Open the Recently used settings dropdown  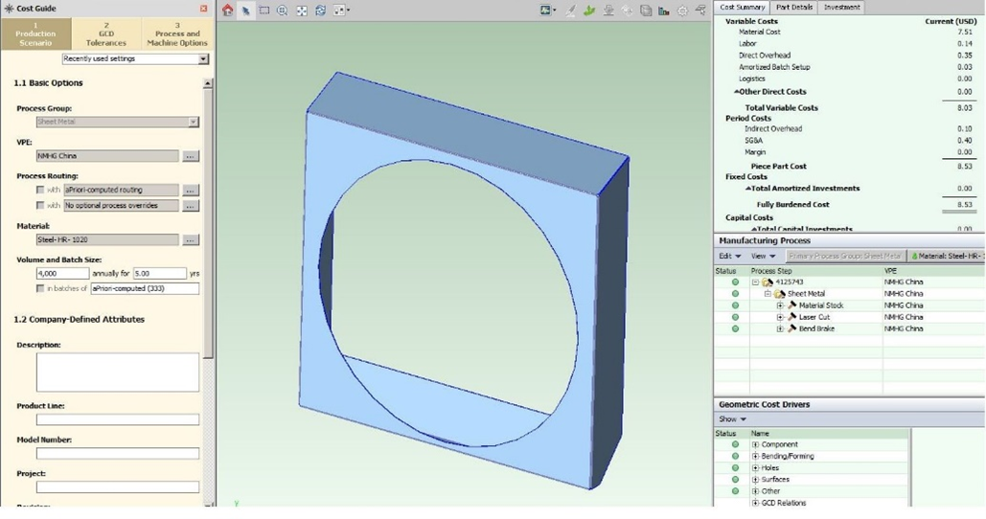coord(203,59)
